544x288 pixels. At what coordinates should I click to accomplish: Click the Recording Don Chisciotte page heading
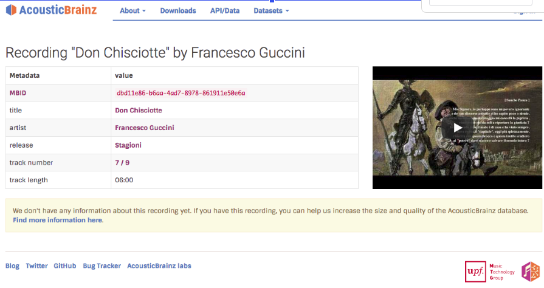pyautogui.click(x=155, y=53)
